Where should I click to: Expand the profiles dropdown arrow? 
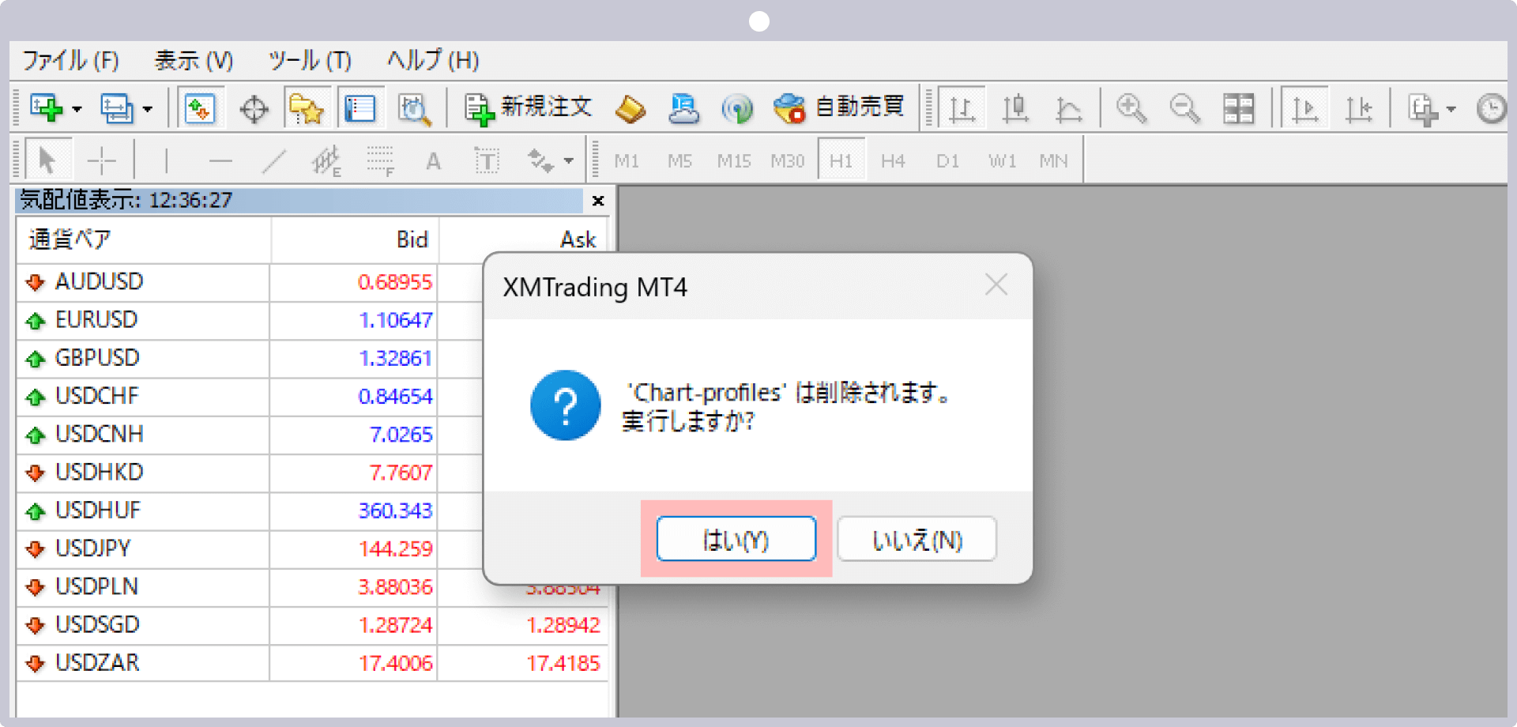(x=147, y=109)
